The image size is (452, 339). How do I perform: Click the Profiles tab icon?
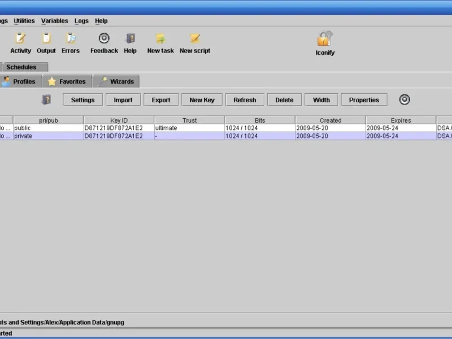point(6,81)
